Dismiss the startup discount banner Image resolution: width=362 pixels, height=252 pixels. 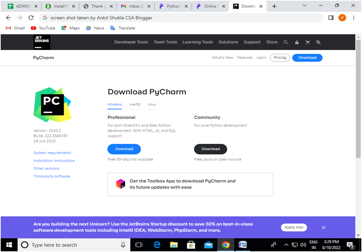tap(324, 228)
